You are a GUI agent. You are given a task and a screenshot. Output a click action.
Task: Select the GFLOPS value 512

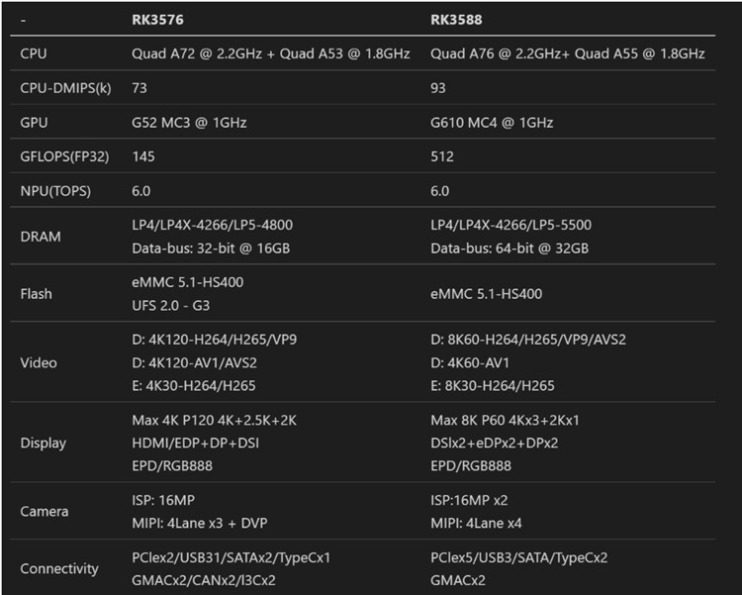[x=442, y=156]
